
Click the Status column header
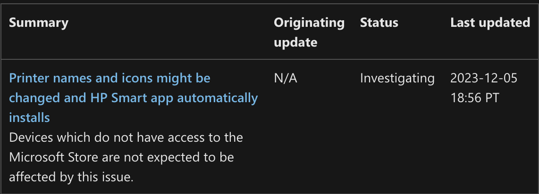pos(379,23)
